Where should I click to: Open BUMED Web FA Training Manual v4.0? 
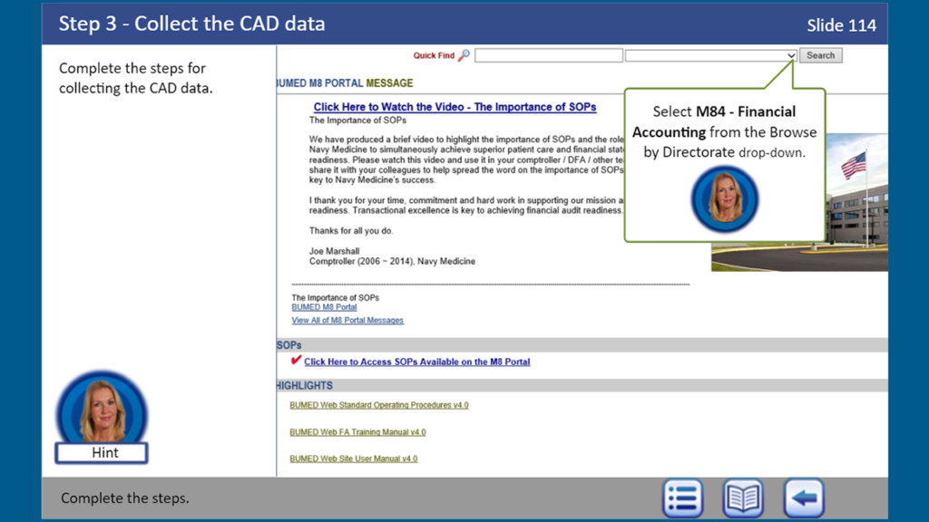(x=357, y=432)
